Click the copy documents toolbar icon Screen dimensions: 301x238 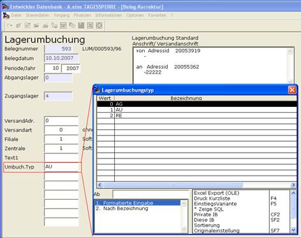72,25
